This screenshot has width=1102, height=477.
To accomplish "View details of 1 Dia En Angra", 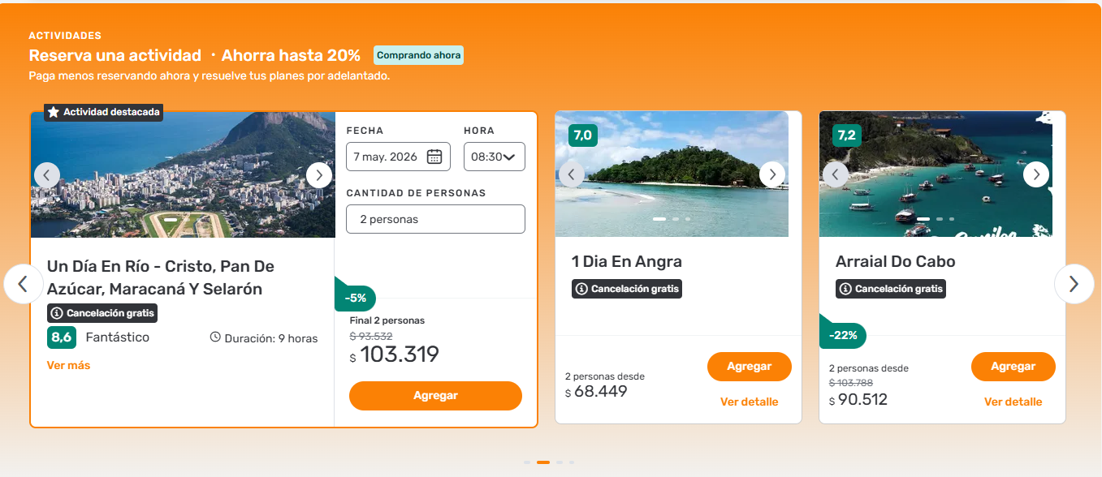I will coord(749,402).
